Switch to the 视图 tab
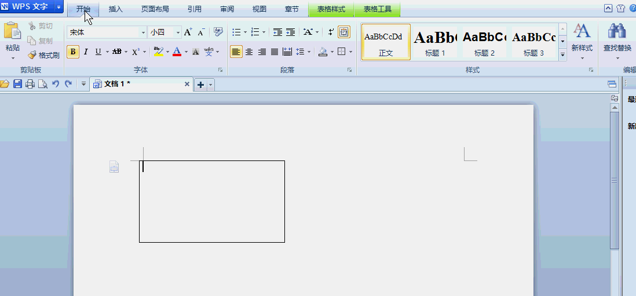 [x=259, y=9]
